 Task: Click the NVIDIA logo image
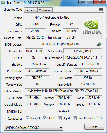click(x=91, y=27)
